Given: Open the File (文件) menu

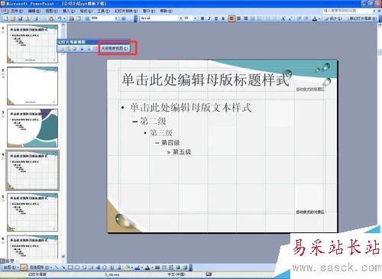Looking at the screenshot, I should tap(17, 11).
